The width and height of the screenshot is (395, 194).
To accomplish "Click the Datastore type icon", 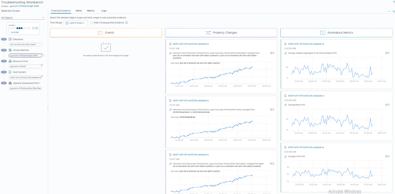I will (x=10, y=39).
